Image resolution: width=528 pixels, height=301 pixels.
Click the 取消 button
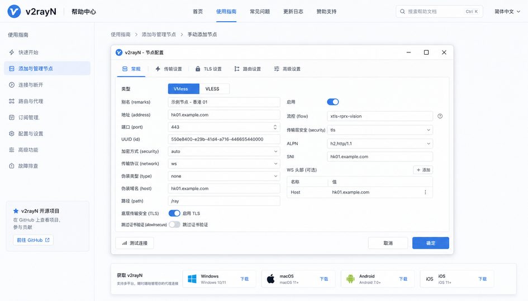pos(388,243)
